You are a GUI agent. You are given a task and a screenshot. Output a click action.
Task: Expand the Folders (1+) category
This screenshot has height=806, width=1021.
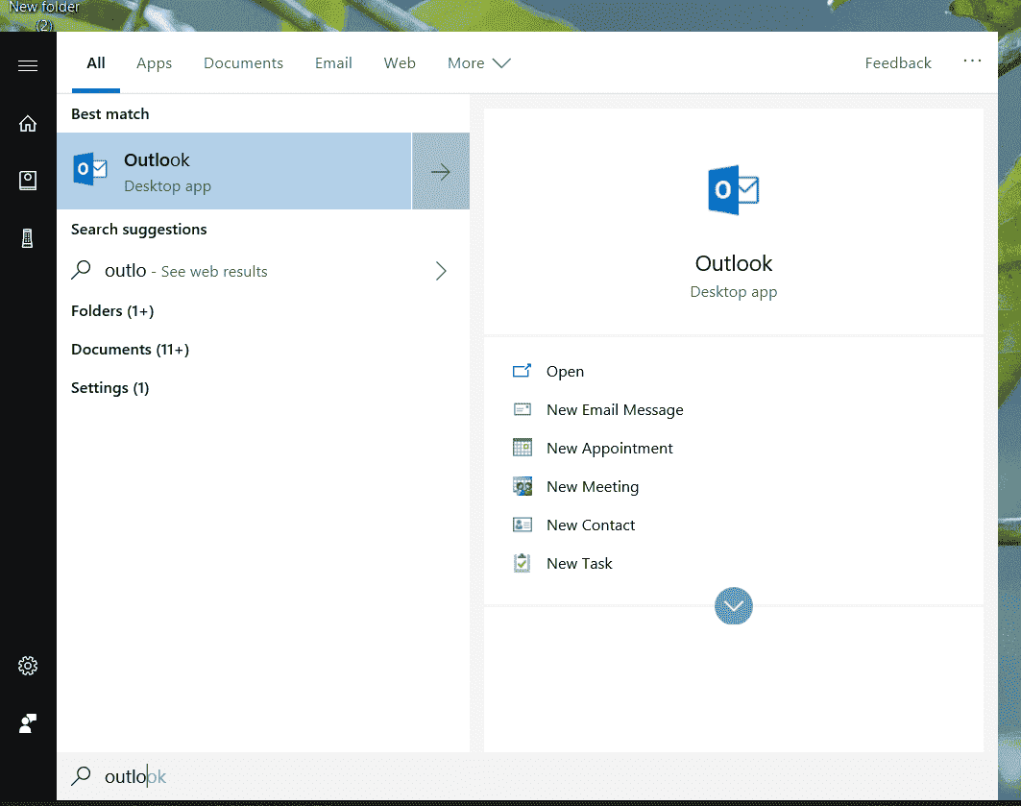[112, 311]
